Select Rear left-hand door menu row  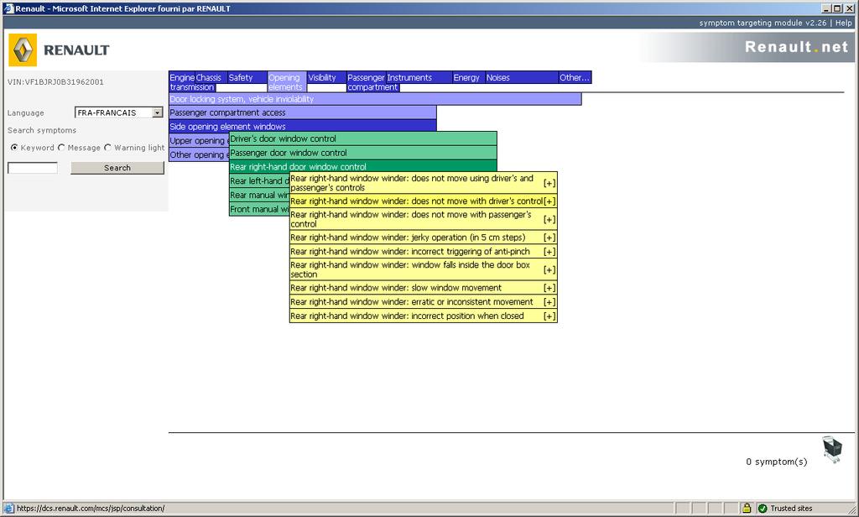point(259,181)
